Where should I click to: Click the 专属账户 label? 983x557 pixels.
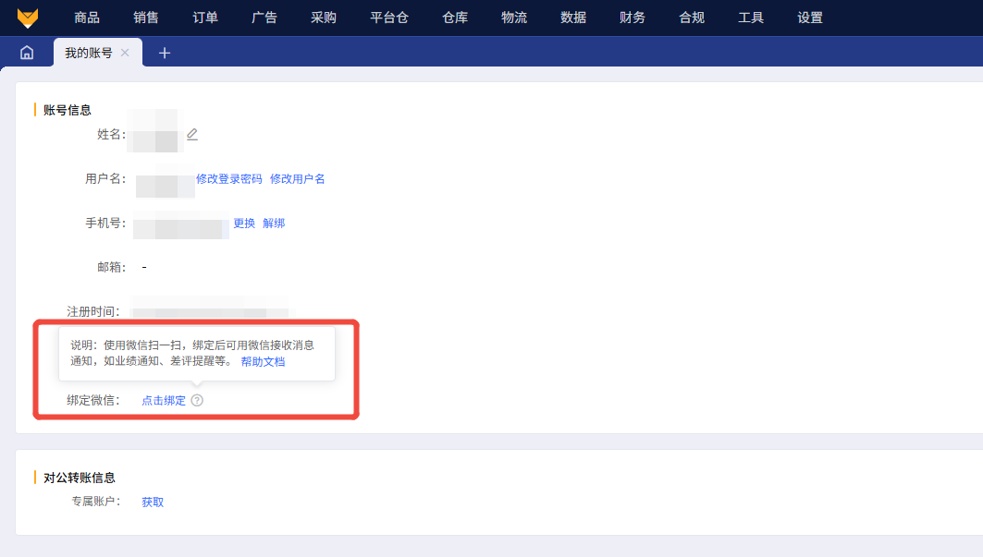95,502
